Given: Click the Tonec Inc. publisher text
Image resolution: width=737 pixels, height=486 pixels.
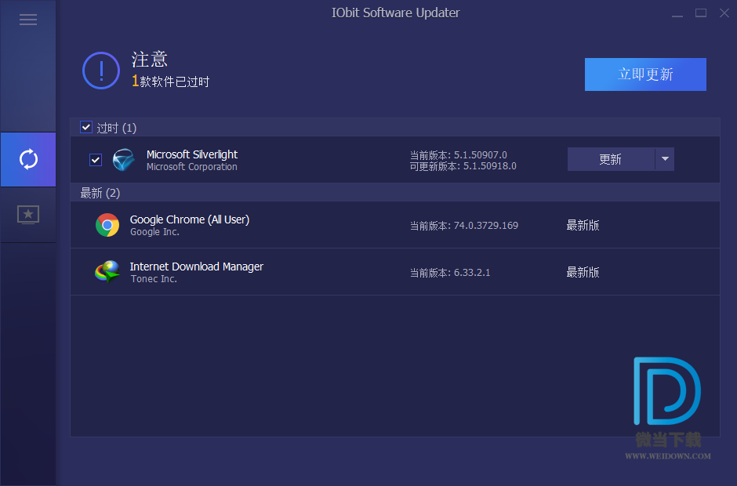Looking at the screenshot, I should [154, 279].
